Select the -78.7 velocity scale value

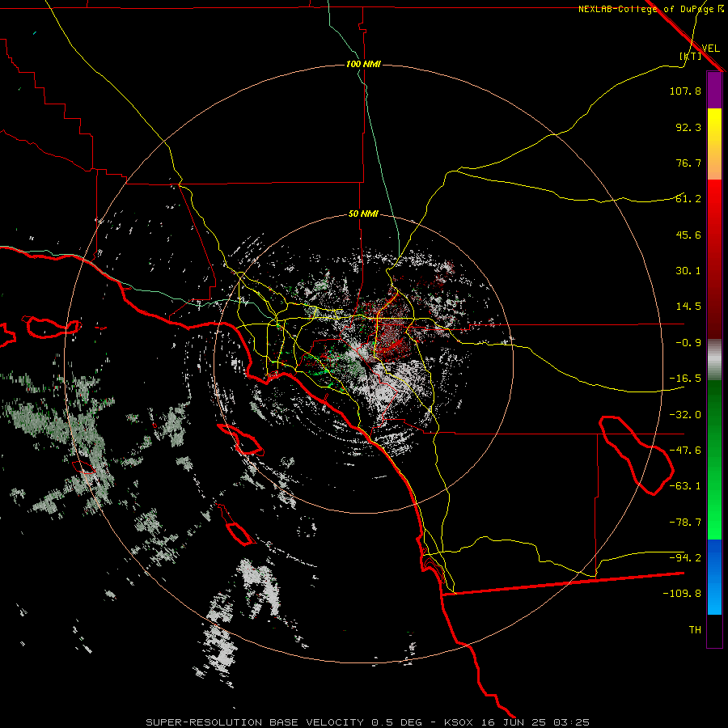coord(685,523)
